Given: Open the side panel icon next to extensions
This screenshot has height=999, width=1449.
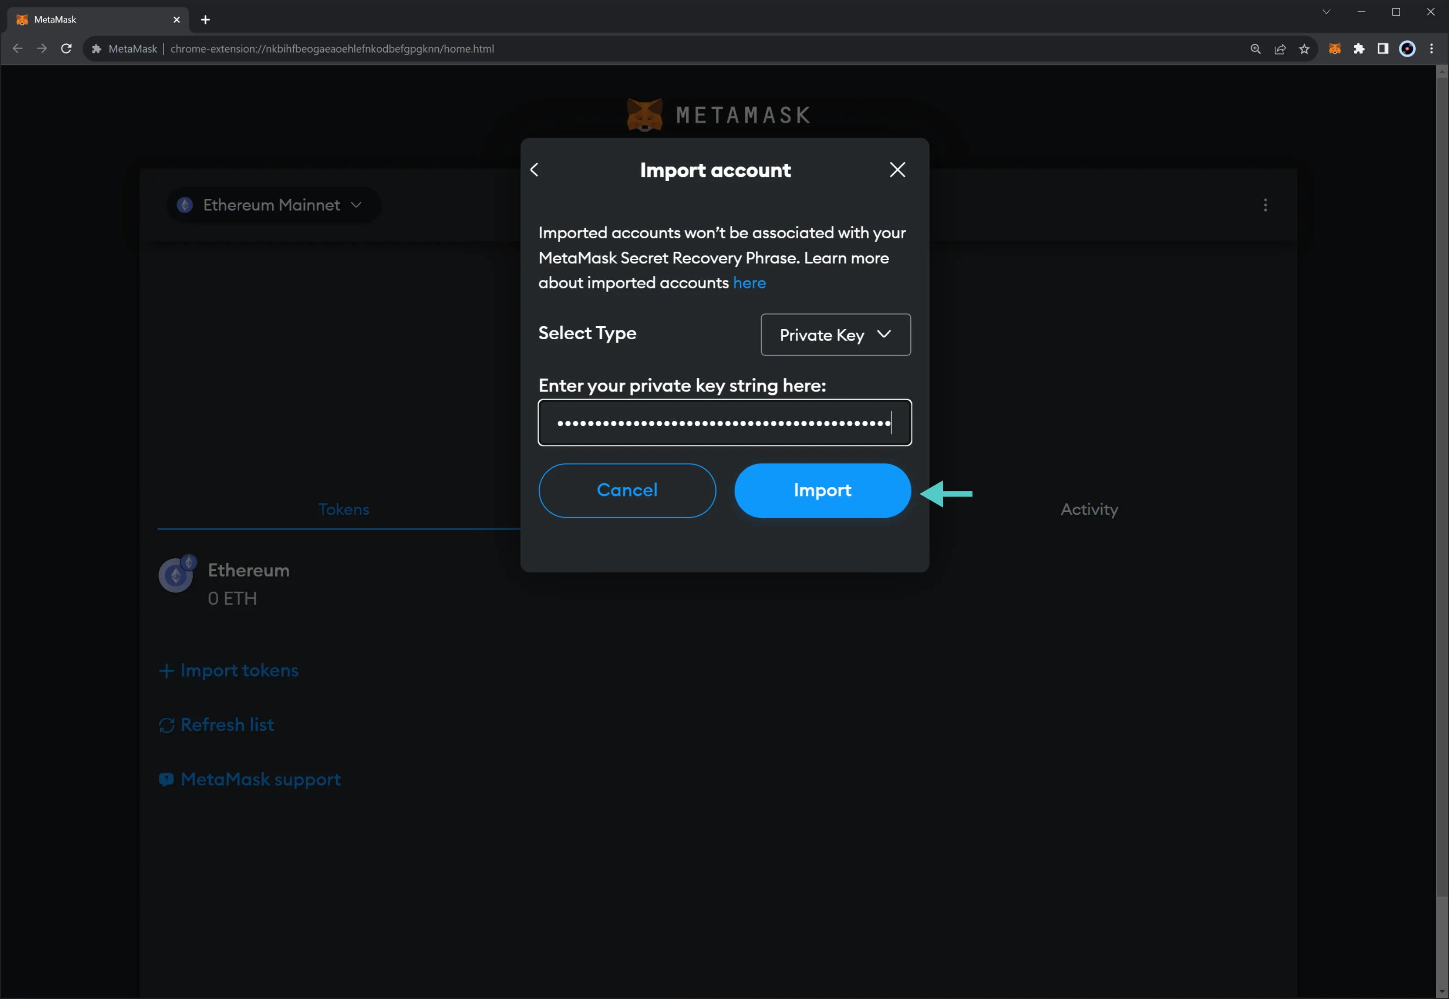Looking at the screenshot, I should pos(1383,49).
